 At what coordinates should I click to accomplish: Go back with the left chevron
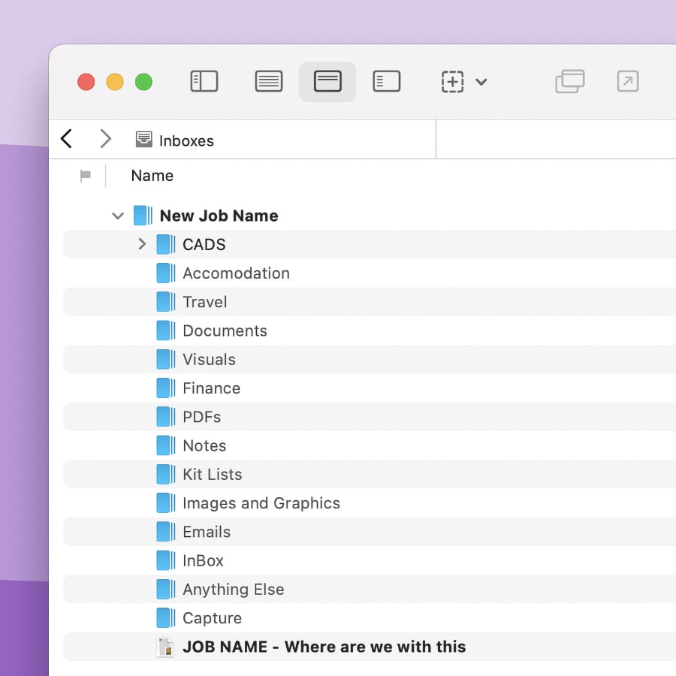[x=67, y=139]
